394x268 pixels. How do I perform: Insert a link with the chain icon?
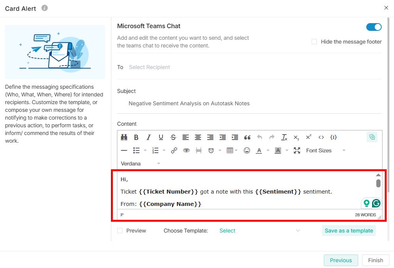point(174,150)
